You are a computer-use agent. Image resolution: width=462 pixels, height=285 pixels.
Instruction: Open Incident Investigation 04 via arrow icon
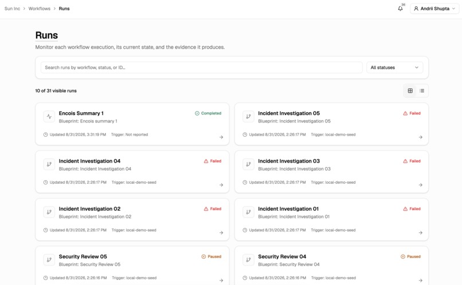pyautogui.click(x=221, y=185)
